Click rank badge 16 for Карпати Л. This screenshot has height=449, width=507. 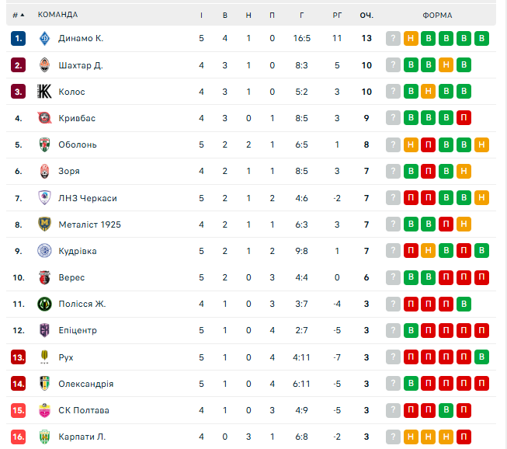coord(19,437)
